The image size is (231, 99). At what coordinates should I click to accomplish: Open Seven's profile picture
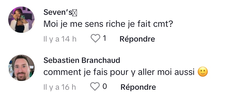click(21, 19)
